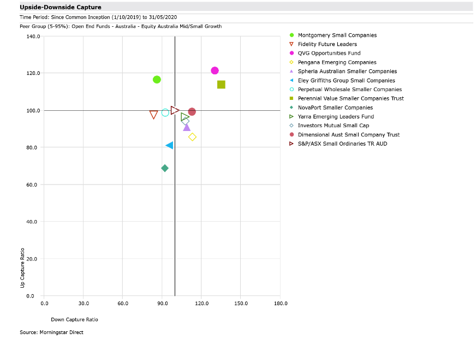Select the blue left-pointing triangle Eley Griffiths point

coord(169,145)
